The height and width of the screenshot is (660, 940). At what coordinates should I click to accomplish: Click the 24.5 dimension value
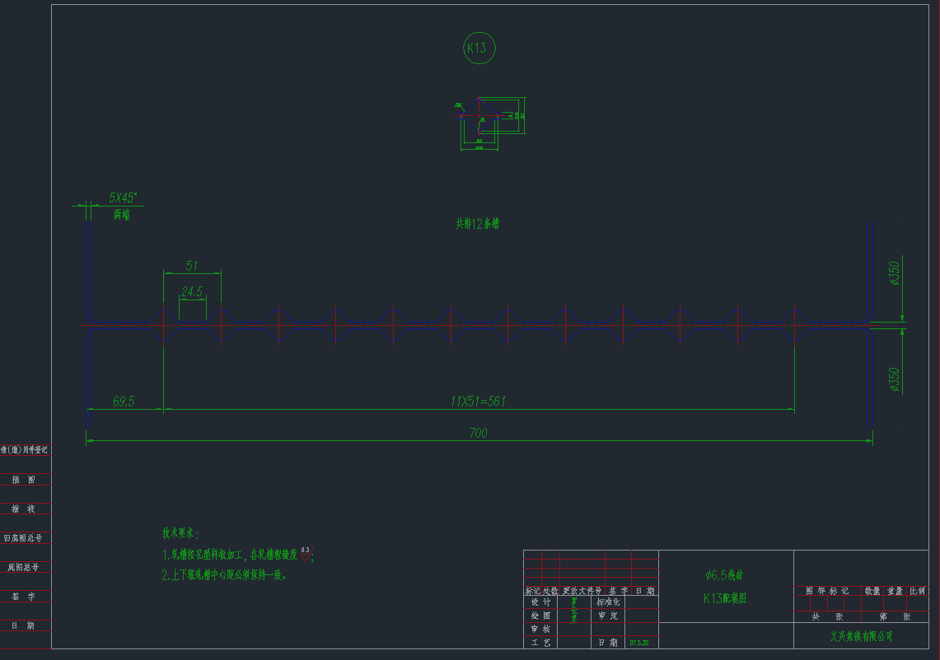coord(192,292)
